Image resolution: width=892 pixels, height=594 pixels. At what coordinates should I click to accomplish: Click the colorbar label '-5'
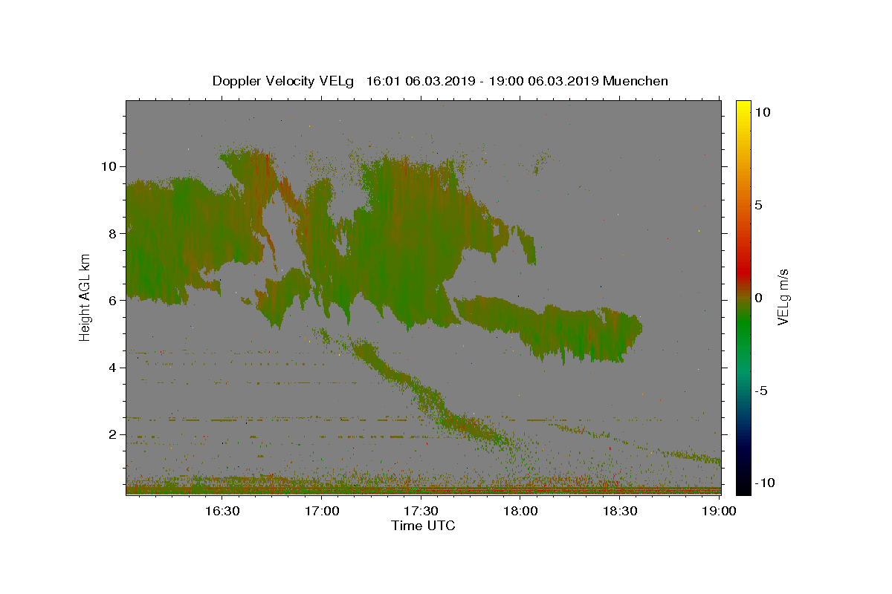[761, 391]
